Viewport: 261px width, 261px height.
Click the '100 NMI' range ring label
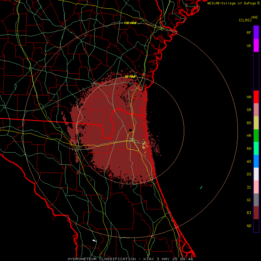[130, 23]
